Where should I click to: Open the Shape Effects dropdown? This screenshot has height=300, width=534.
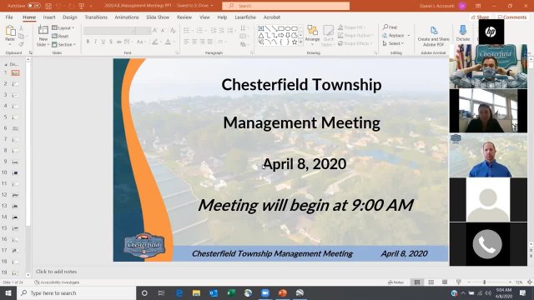point(355,43)
